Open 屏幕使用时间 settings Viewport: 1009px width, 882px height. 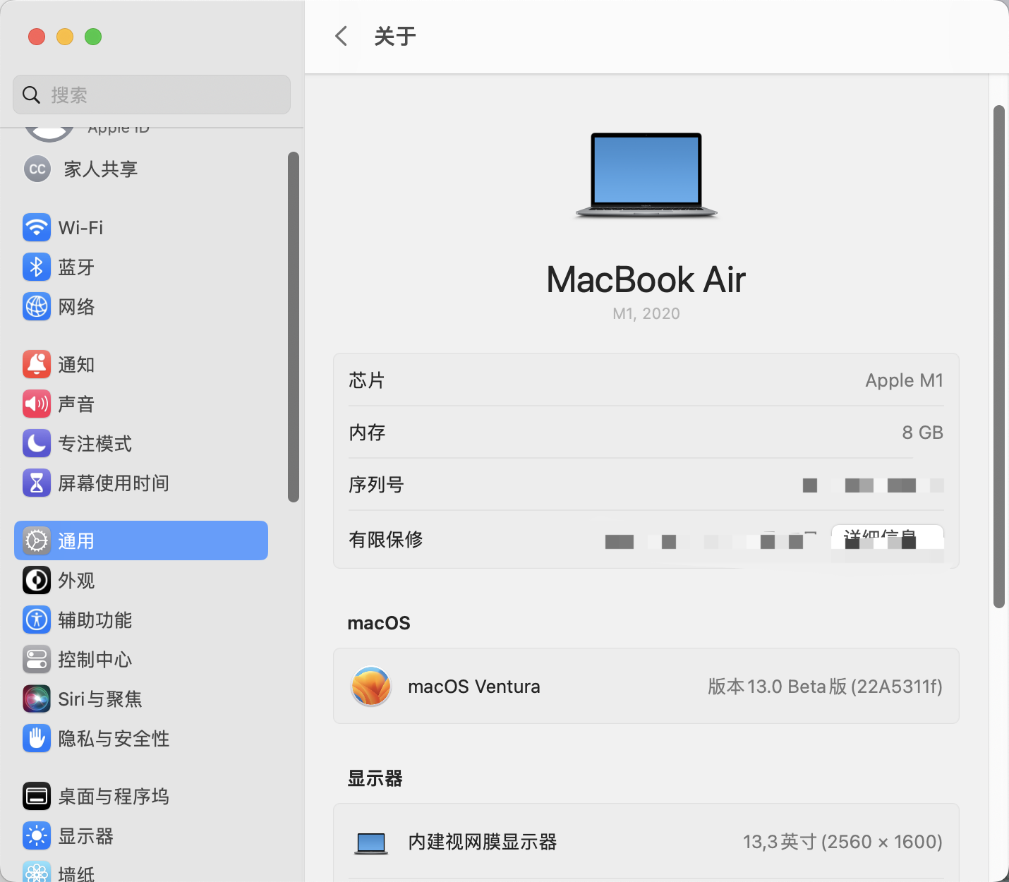[x=114, y=483]
